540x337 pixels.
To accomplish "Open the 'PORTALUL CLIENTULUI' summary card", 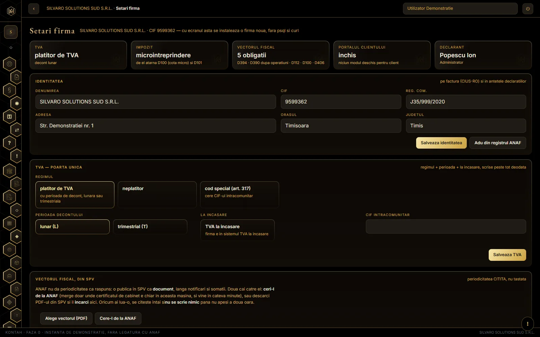I will point(382,55).
